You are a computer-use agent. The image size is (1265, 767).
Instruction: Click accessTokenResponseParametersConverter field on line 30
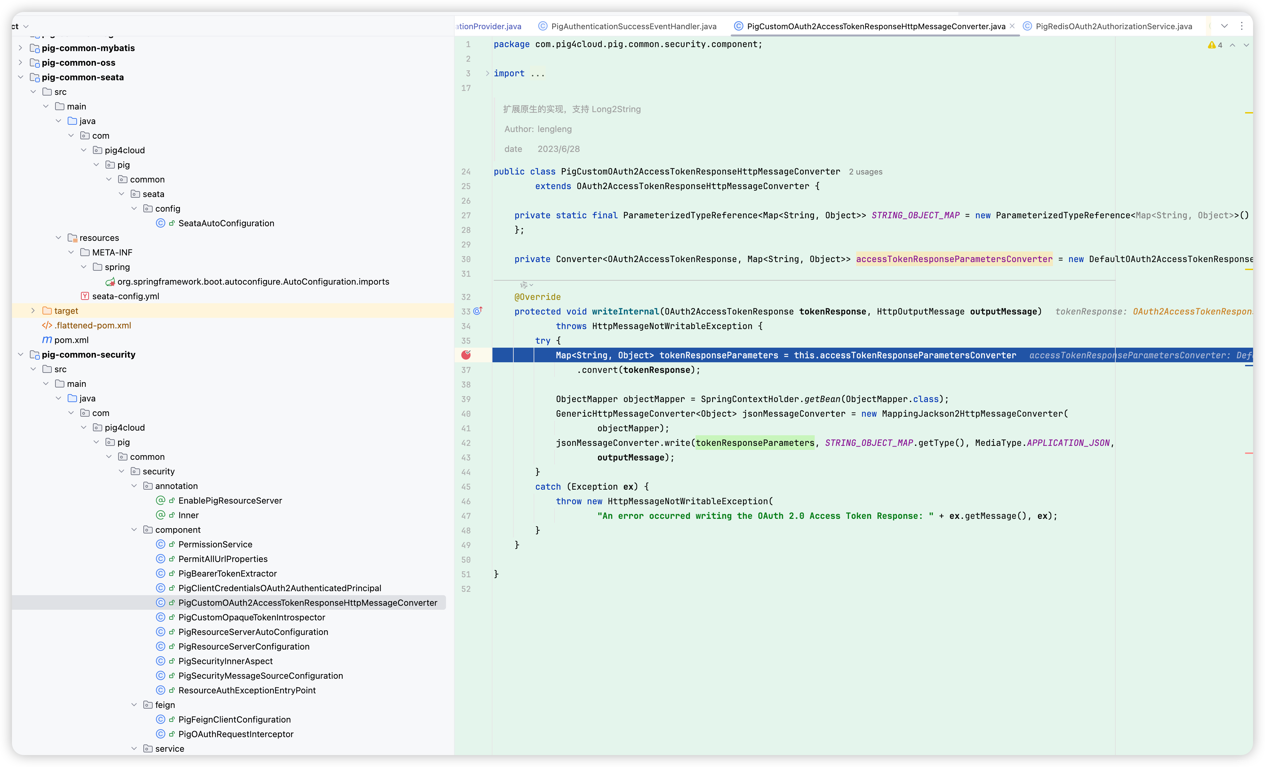954,259
